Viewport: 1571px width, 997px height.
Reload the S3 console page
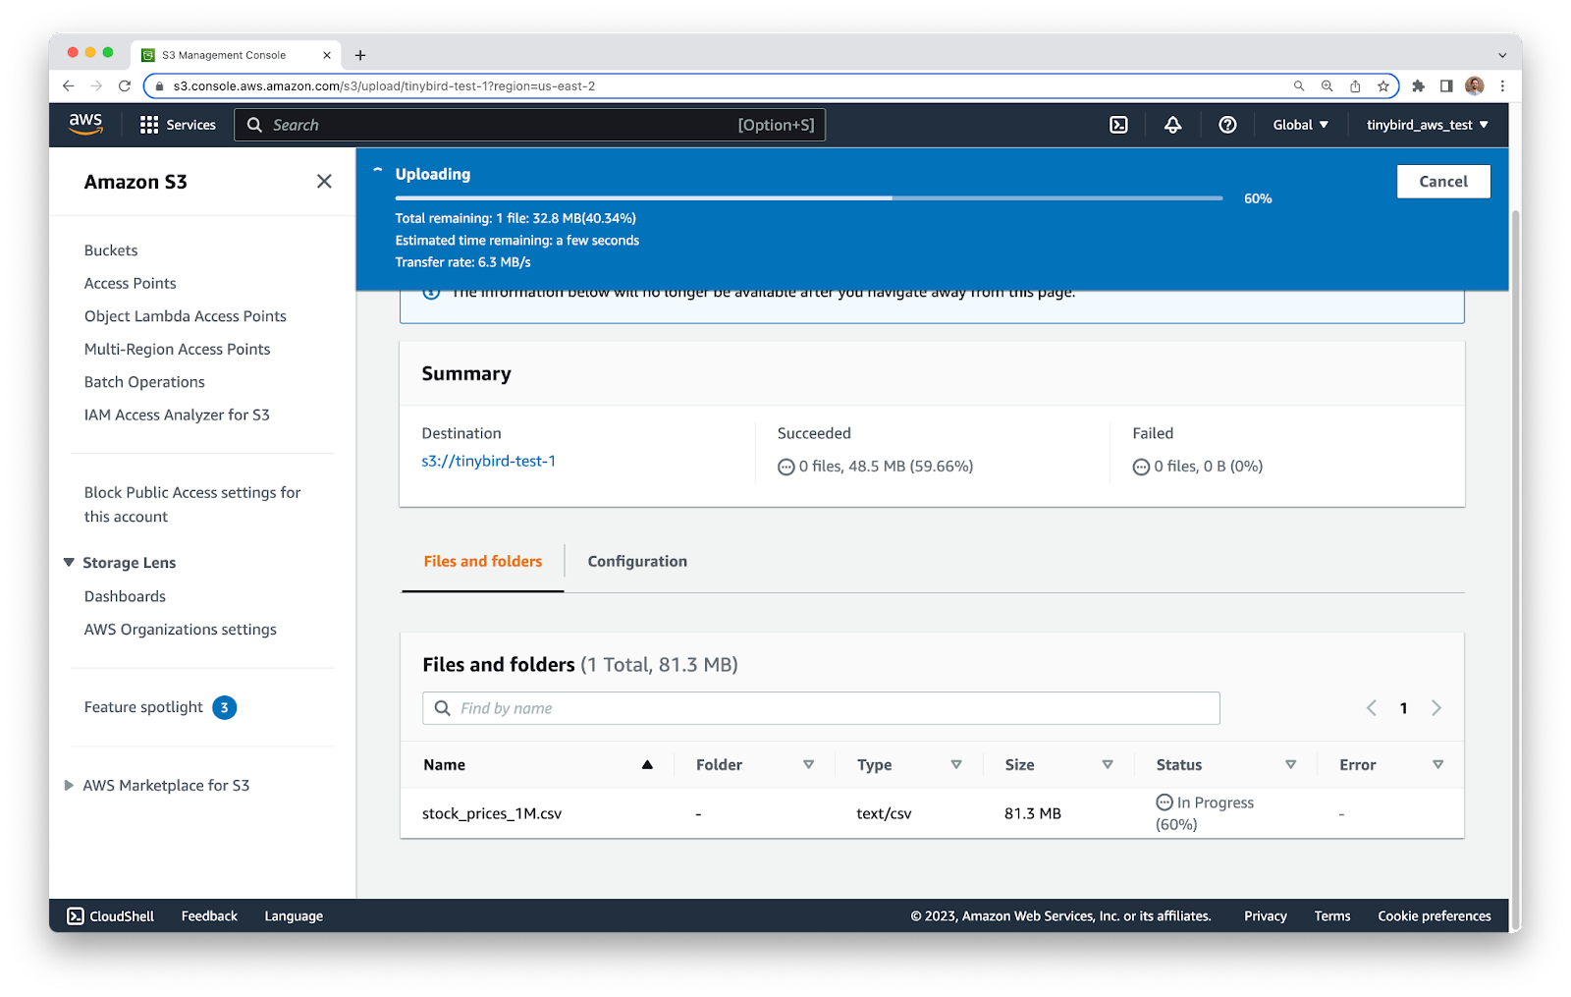125,86
